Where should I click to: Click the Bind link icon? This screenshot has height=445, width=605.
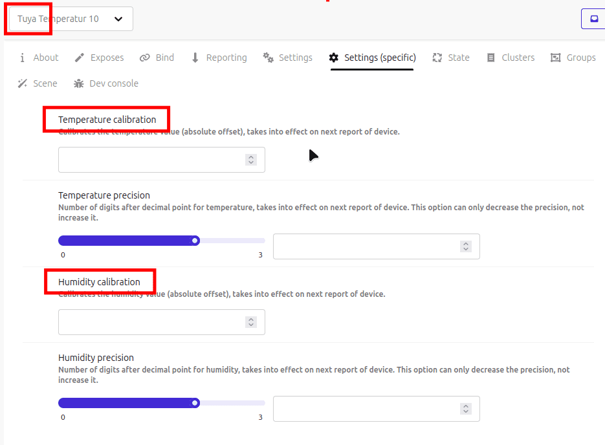click(x=145, y=58)
